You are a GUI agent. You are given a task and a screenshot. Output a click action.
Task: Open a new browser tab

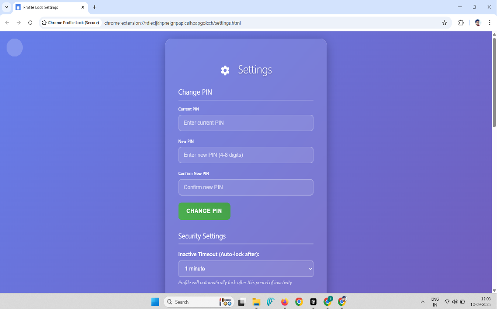coord(94,7)
